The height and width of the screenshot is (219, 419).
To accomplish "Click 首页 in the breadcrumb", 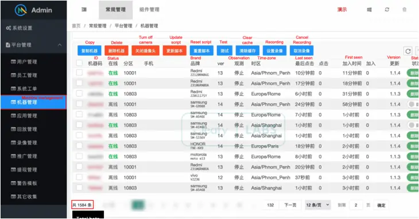I will (76, 26).
